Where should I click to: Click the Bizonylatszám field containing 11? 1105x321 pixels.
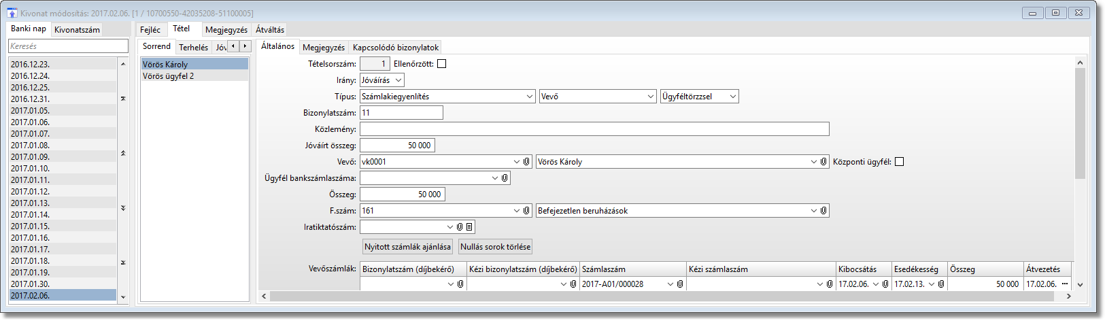pos(401,113)
